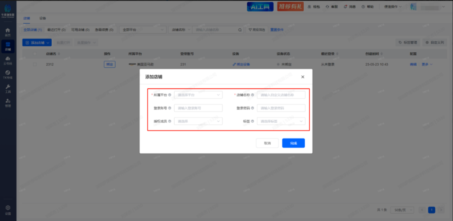
Task: Select the 店铺 store icon in sidebar
Action: (8, 46)
